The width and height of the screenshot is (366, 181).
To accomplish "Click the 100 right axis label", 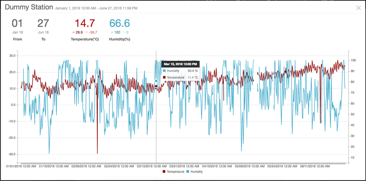I will (x=353, y=60).
